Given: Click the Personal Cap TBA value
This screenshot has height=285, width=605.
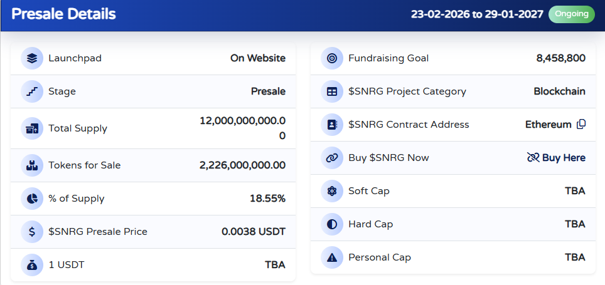Looking at the screenshot, I should pos(575,257).
